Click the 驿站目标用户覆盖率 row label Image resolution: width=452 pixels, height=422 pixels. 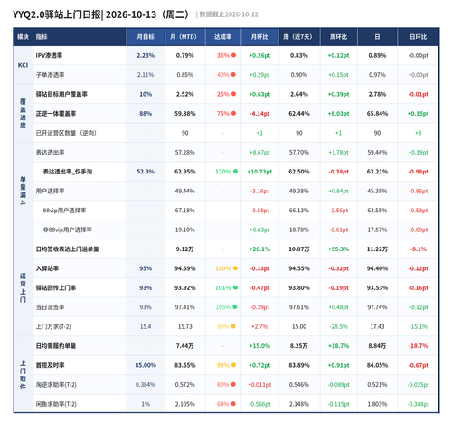tap(61, 94)
